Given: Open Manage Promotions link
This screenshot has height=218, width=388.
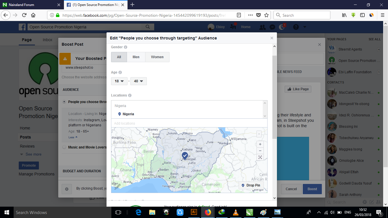Looking at the screenshot, I should (37, 174).
